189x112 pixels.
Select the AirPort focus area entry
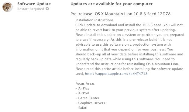[x=82, y=93]
